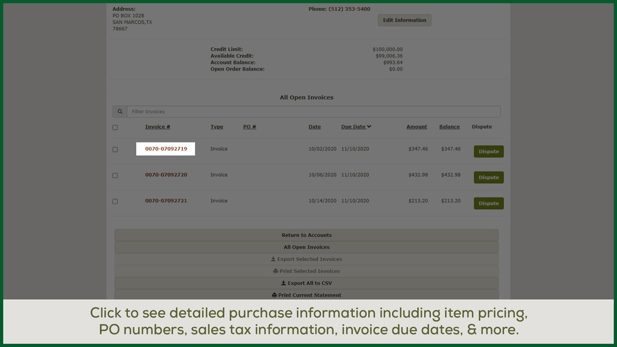This screenshot has height=347, width=617.
Task: Click the Edit Information button
Action: (404, 21)
